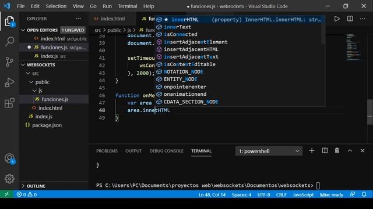This screenshot has height=209, width=373.
Task: Open the Source Control view
Action: (x=9, y=62)
